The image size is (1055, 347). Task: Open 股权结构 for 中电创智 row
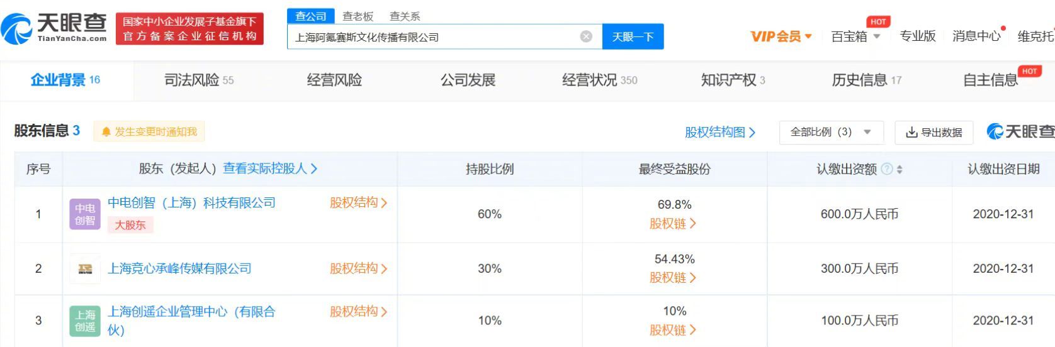[358, 202]
